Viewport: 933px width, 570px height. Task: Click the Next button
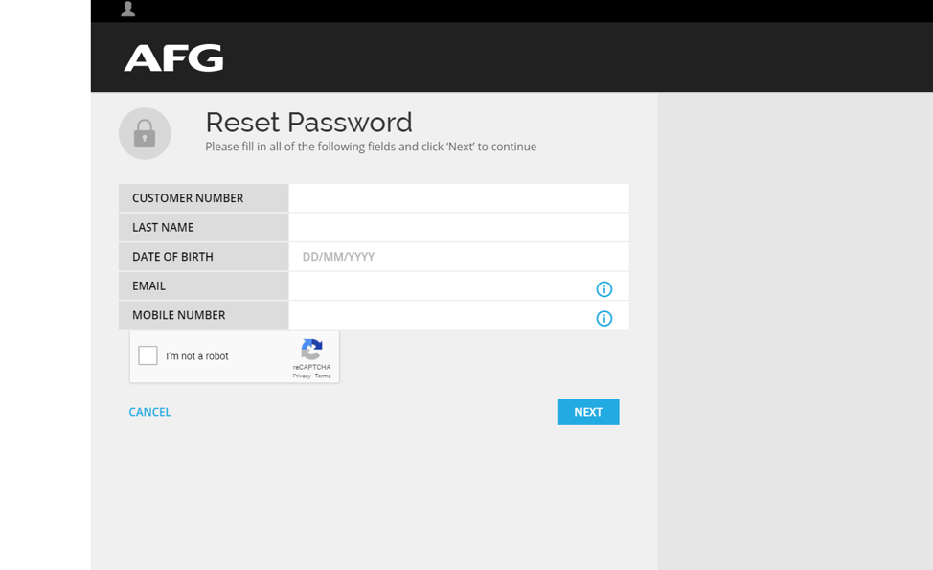[x=588, y=412]
